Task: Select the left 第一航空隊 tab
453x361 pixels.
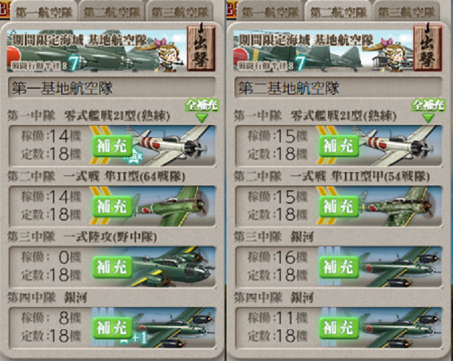Action: click(x=44, y=11)
